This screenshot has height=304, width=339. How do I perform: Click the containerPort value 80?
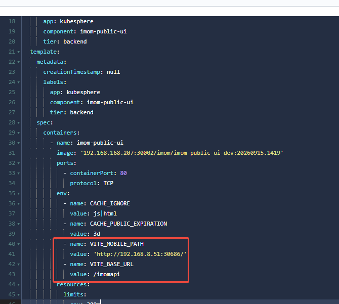[x=123, y=173]
